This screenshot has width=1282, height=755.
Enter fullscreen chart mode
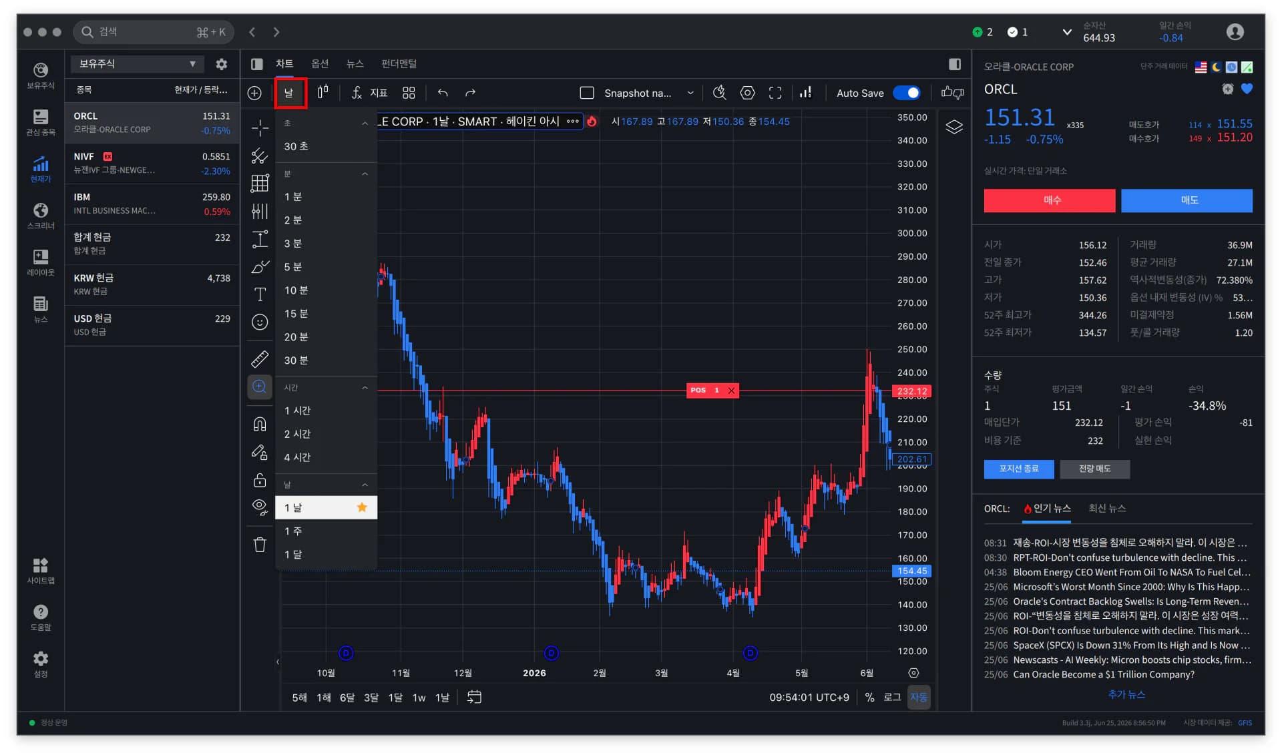775,93
